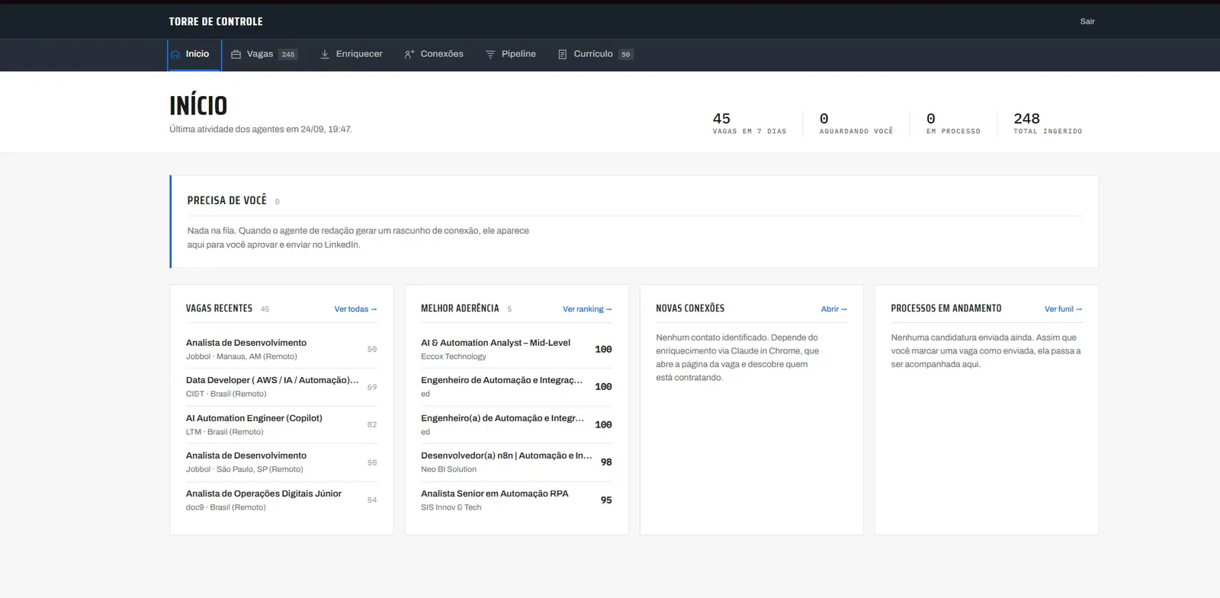Click the 248 Total Ingerido stat
This screenshot has height=598, width=1220.
tap(1048, 123)
